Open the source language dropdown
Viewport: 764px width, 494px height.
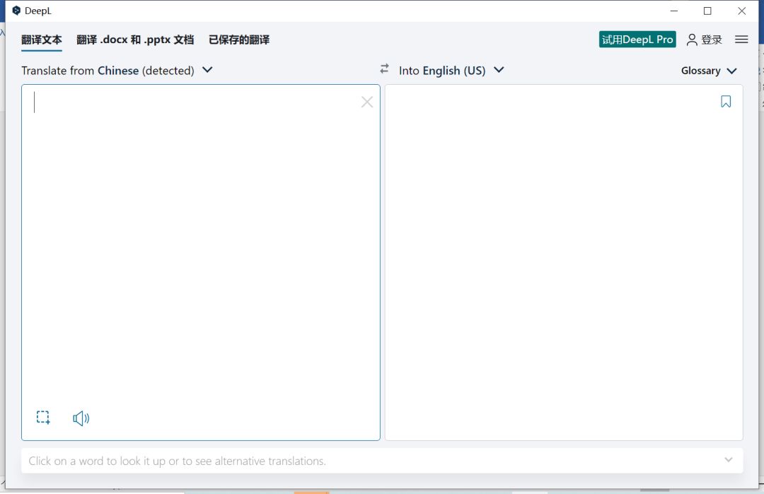pos(207,70)
